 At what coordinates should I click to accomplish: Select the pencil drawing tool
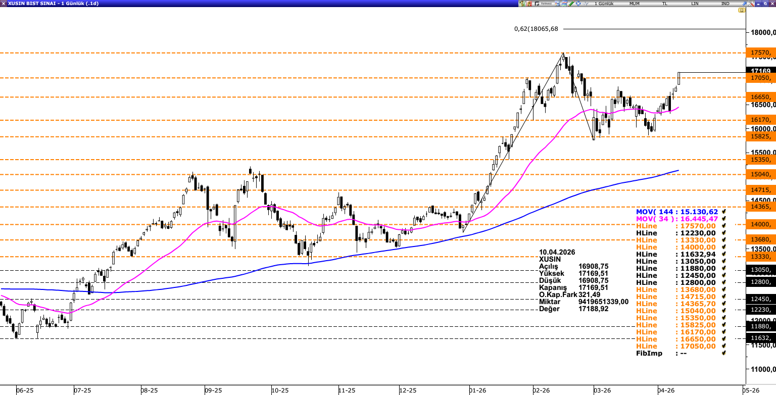pyautogui.click(x=571, y=4)
